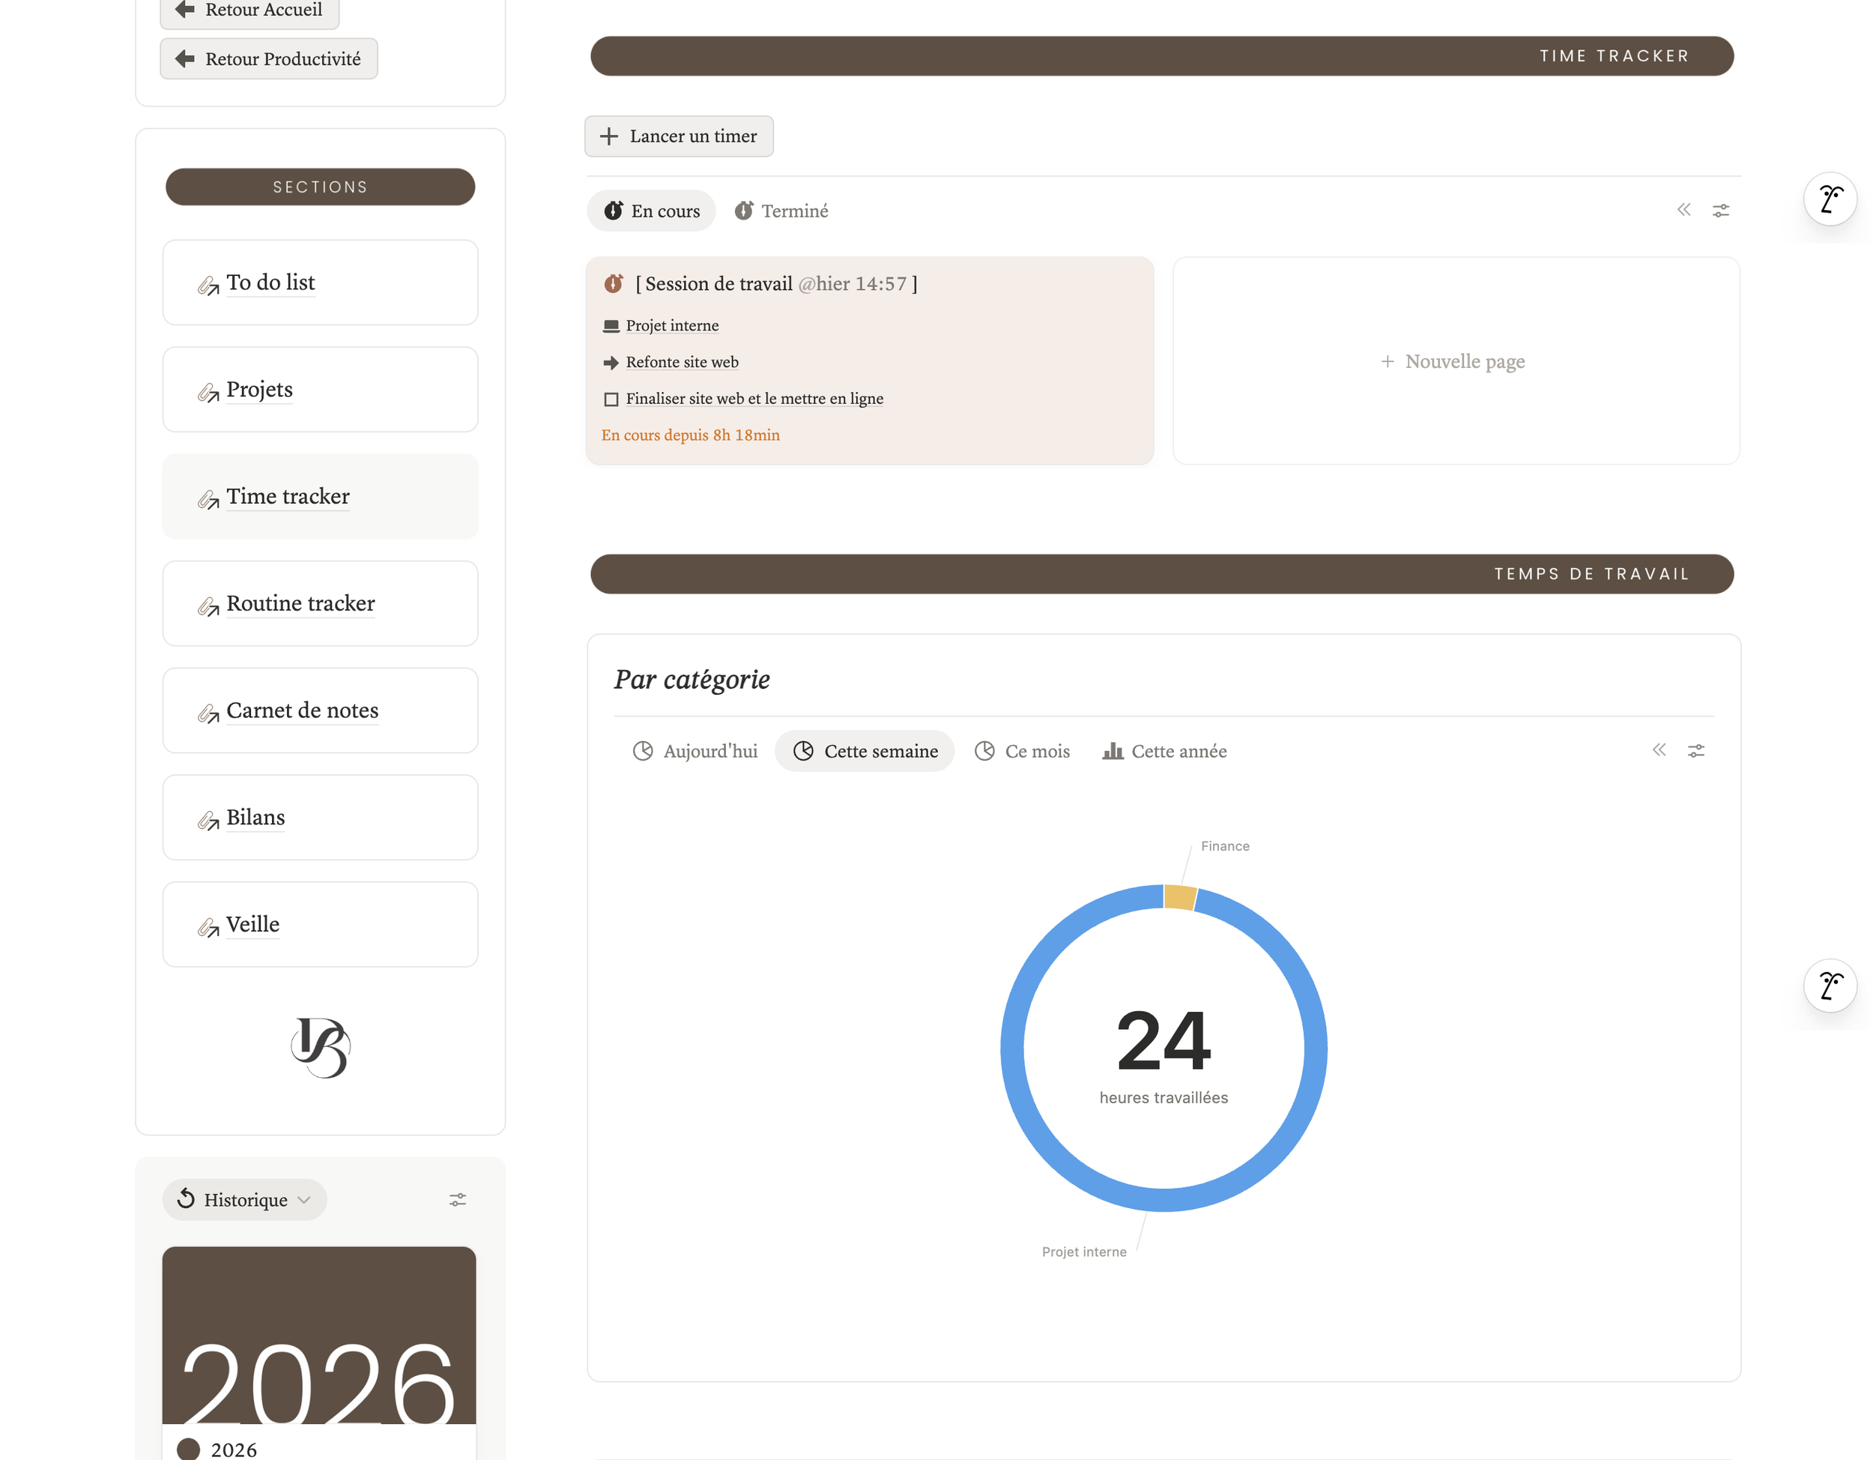Open the Projet interne link in session card
1873x1460 pixels.
click(x=672, y=326)
